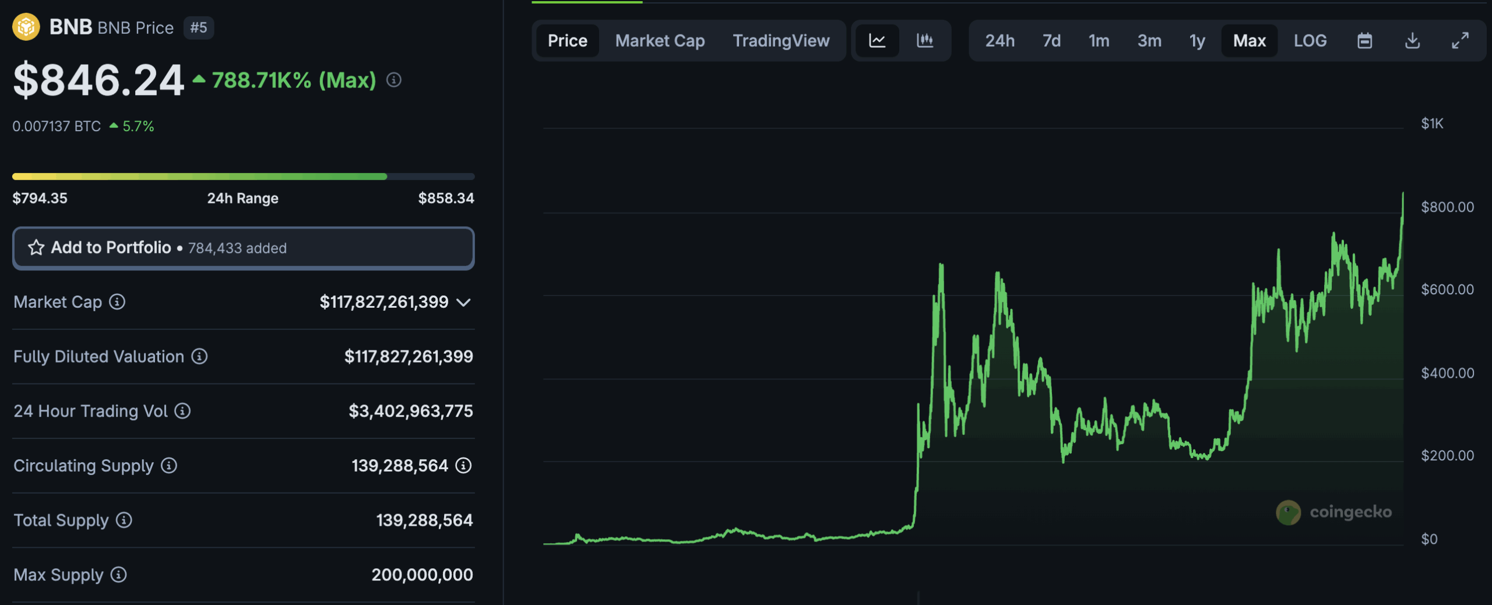Screen dimensions: 1492x605
Task: Click the Fully Diluted Valuation $117,827,261,399 value
Action: (409, 356)
